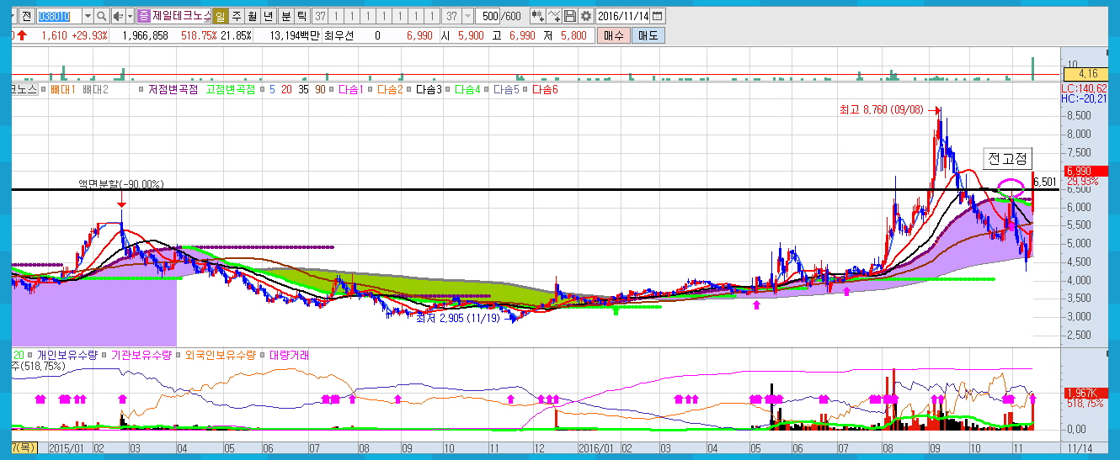This screenshot has width=1120, height=460.
Task: Select the 주 weekly chart period
Action: point(236,16)
